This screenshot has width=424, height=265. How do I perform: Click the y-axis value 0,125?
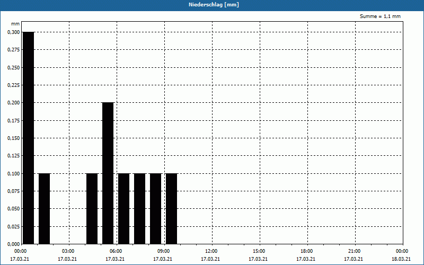point(14,156)
